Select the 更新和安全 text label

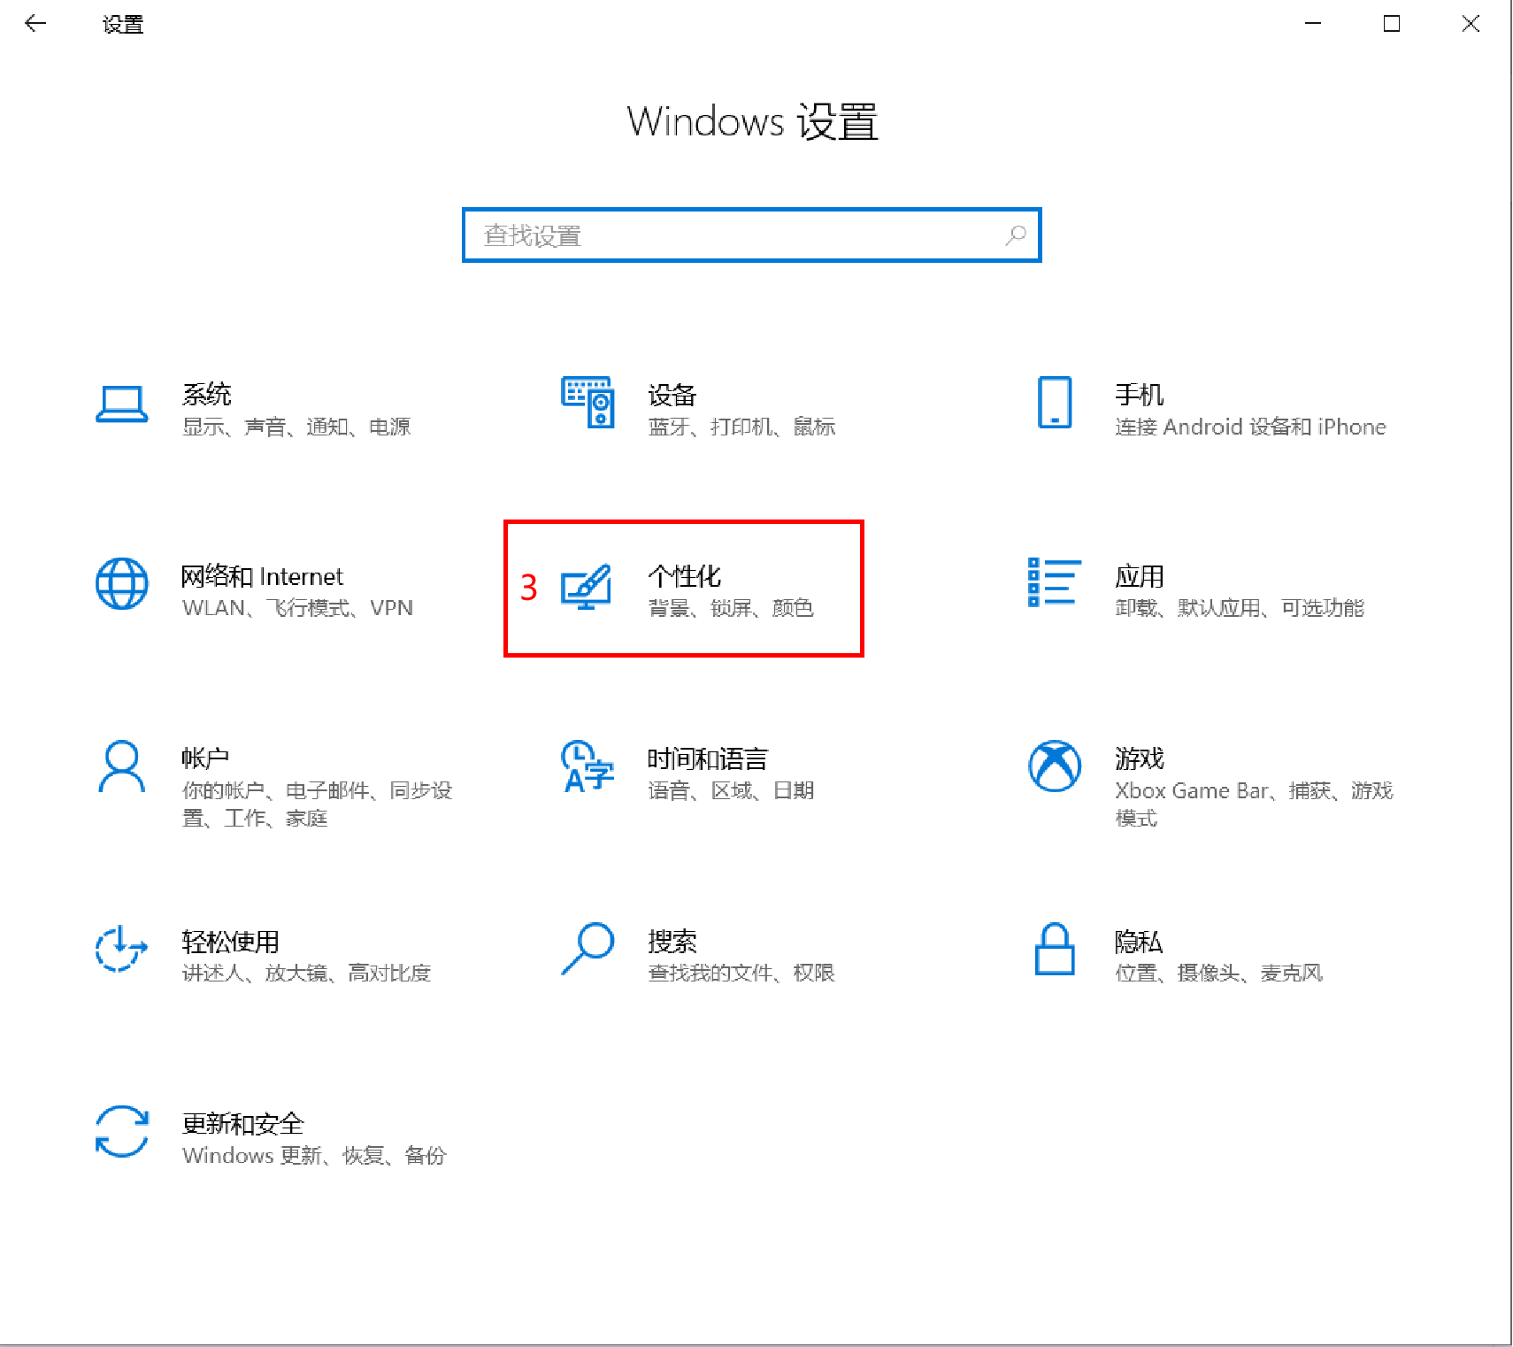[242, 1124]
